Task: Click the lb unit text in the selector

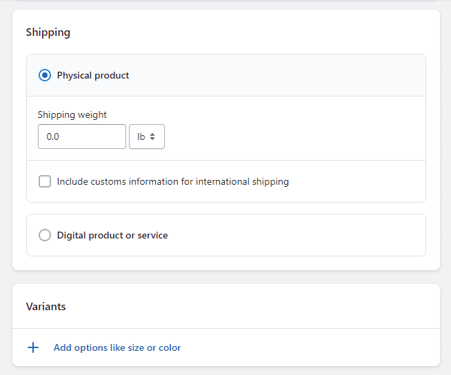Action: (x=141, y=136)
